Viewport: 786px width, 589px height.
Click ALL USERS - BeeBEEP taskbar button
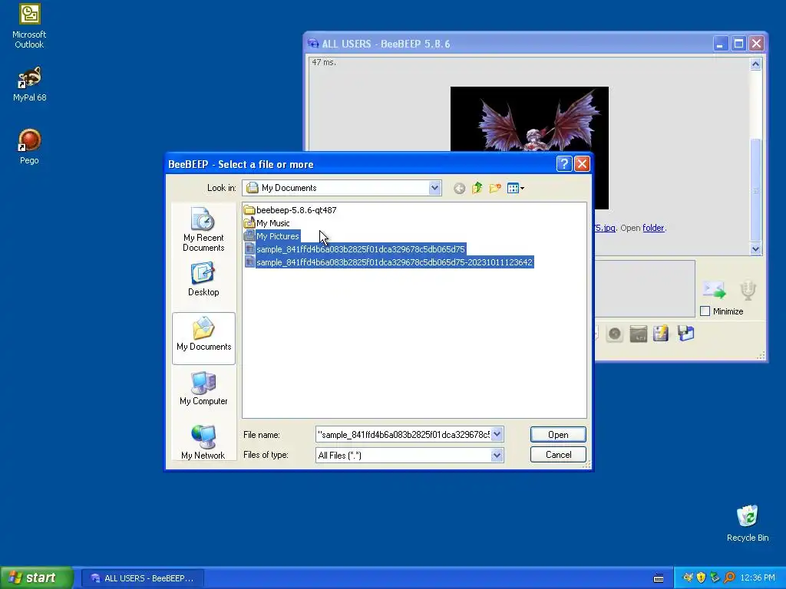click(x=142, y=578)
